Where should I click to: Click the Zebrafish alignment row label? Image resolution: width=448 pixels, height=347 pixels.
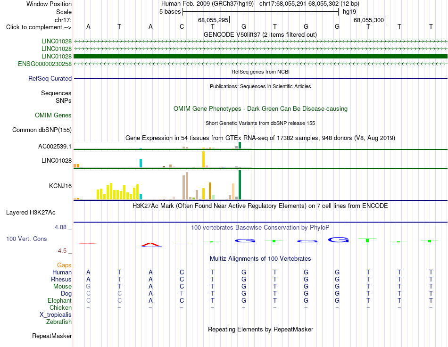tap(59, 322)
